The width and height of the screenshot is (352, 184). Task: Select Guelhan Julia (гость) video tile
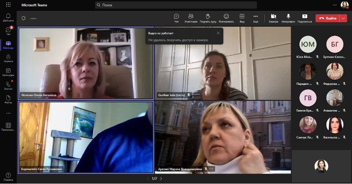click(x=223, y=63)
